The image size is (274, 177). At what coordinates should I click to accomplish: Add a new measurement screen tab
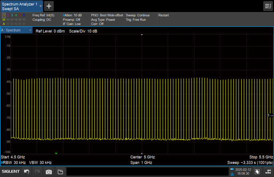coord(49,6)
